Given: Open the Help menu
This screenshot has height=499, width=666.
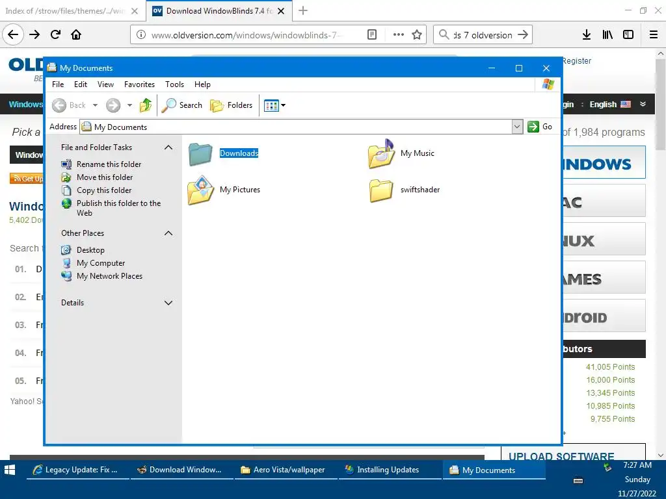Looking at the screenshot, I should pos(202,84).
